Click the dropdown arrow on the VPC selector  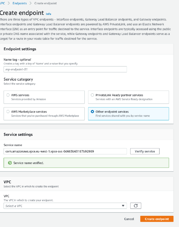click(123, 206)
